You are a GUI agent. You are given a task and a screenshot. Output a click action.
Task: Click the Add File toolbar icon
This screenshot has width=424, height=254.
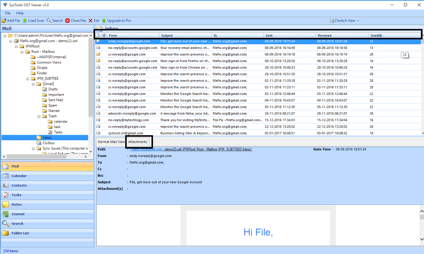[x=4, y=21]
